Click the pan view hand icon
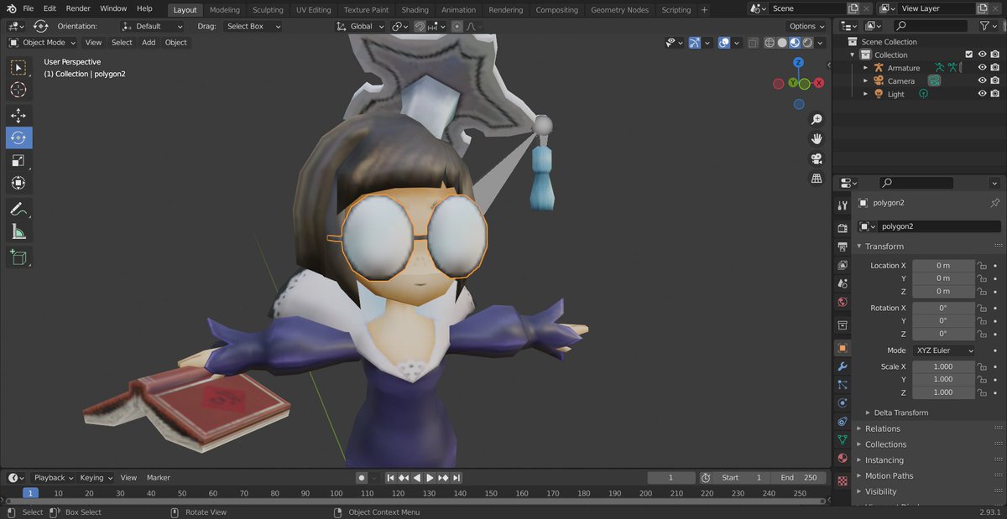 coord(817,138)
